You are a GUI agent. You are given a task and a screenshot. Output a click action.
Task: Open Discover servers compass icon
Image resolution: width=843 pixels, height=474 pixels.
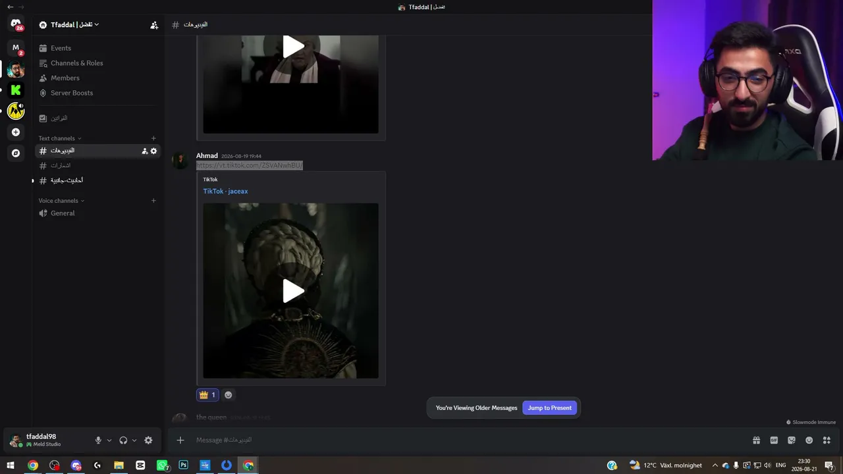point(16,153)
